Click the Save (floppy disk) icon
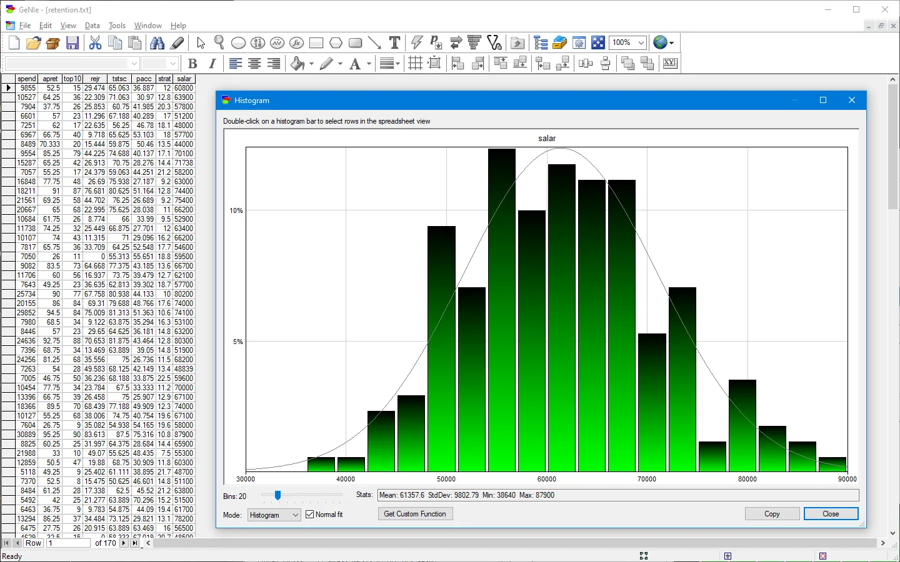Screen dimensions: 900x562 point(72,43)
